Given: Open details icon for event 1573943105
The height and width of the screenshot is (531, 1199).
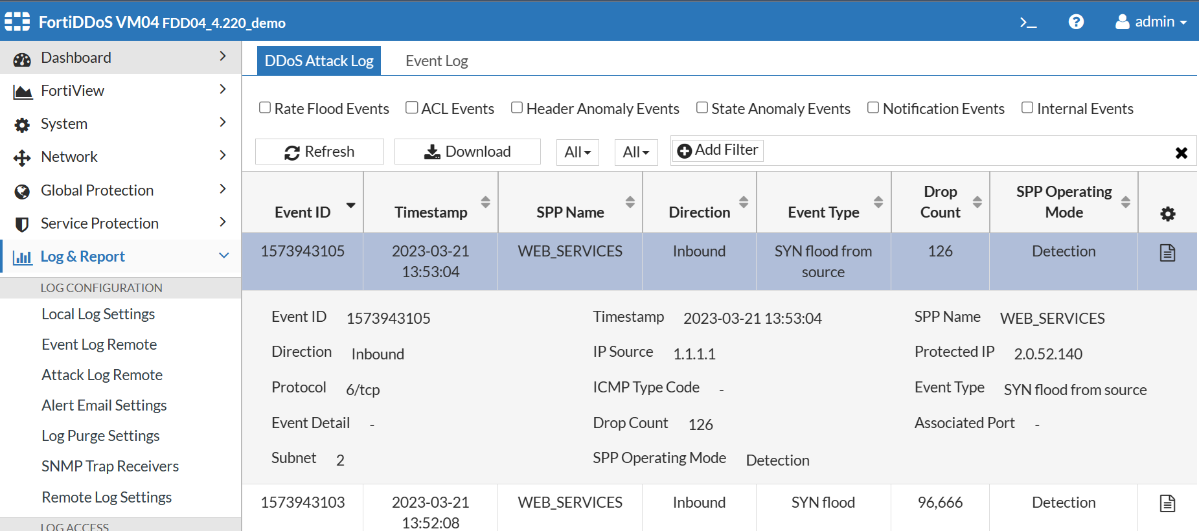Looking at the screenshot, I should coord(1167,253).
